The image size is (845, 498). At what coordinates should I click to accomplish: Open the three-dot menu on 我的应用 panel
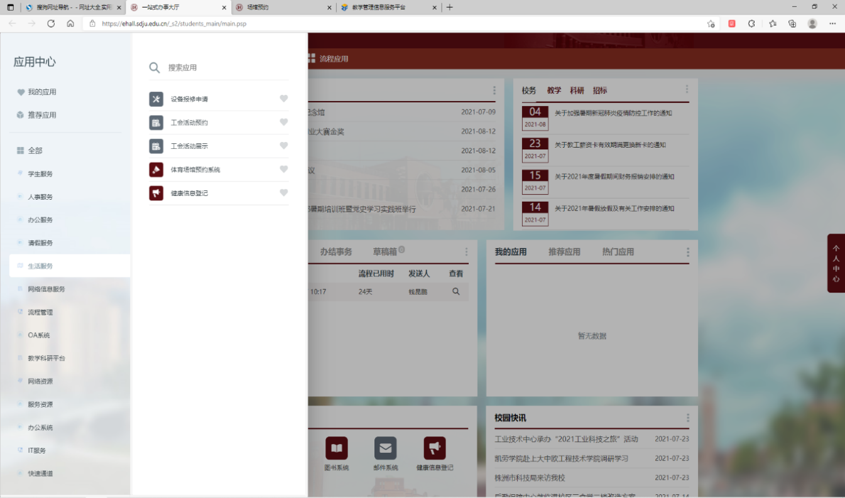pos(688,252)
